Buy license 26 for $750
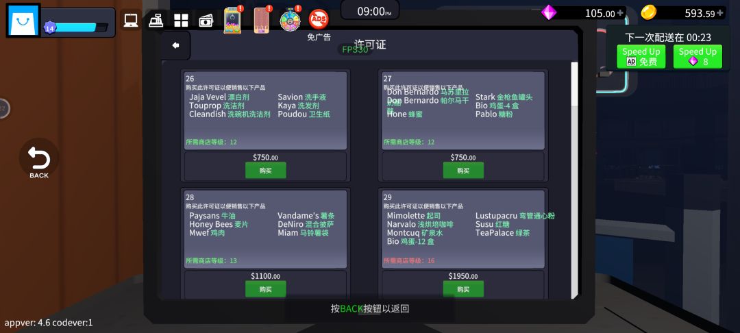 (x=265, y=171)
